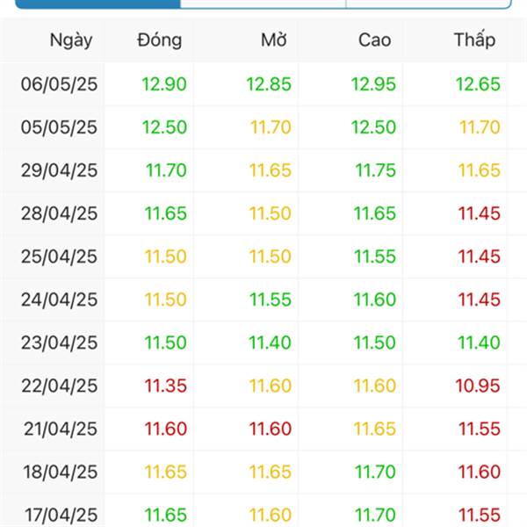Tap high price 12.50 on 05/05/25

[x=373, y=127]
